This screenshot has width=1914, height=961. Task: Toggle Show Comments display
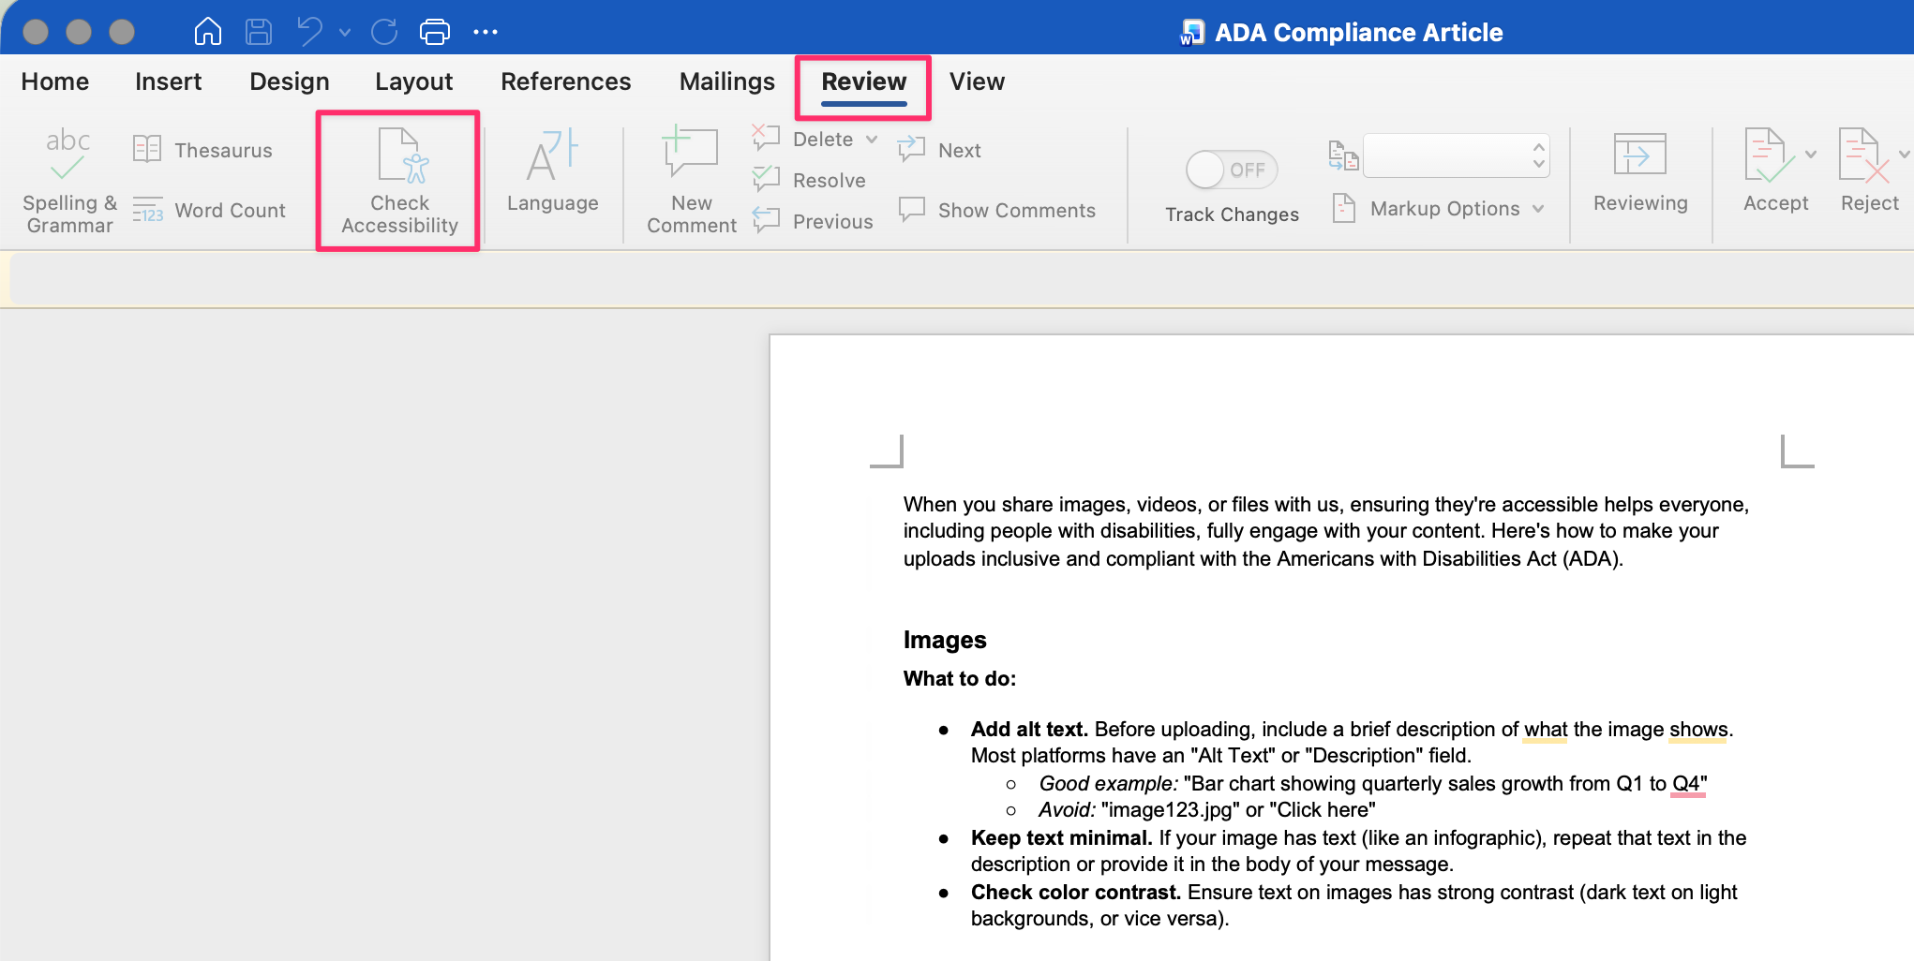click(x=997, y=211)
